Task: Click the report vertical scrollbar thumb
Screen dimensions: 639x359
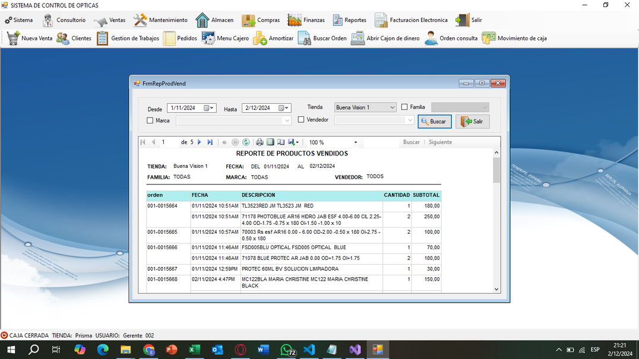Action: coord(496,170)
